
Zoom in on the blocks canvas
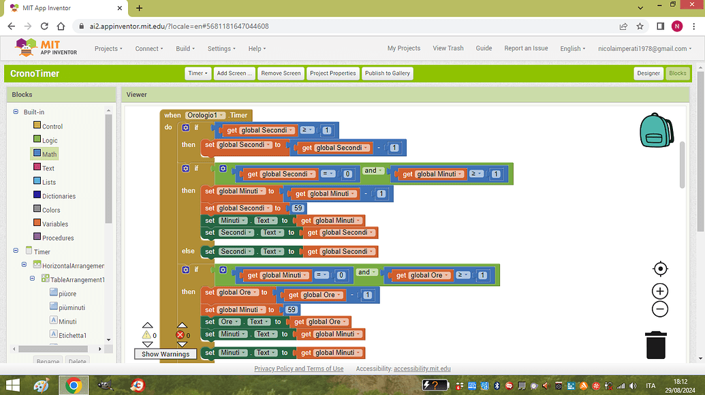[659, 291]
